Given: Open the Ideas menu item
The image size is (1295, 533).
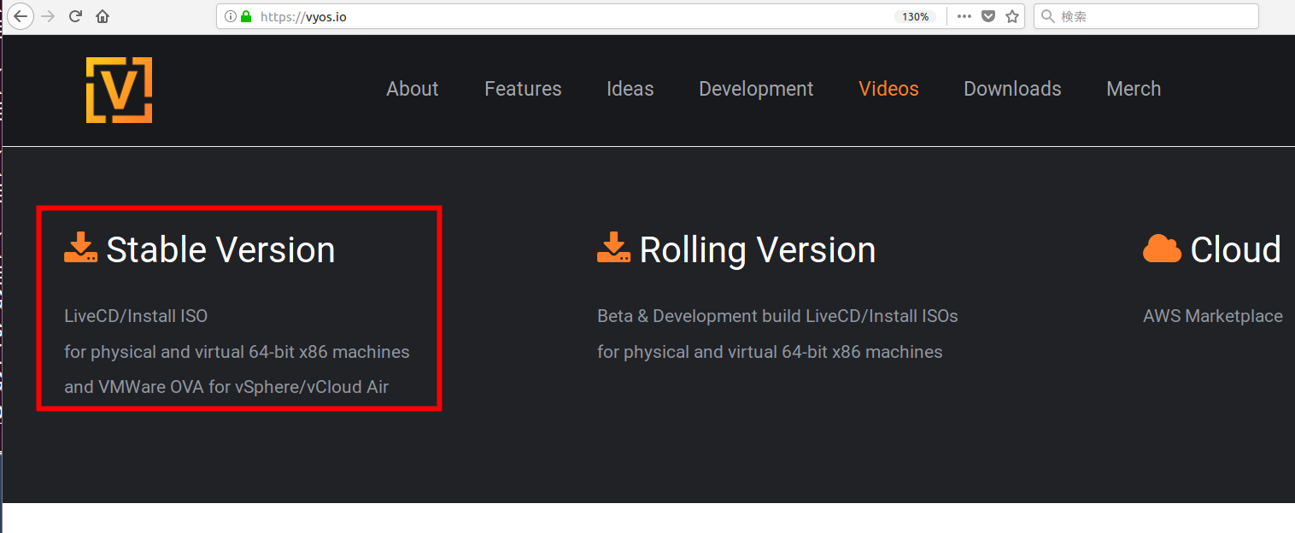Looking at the screenshot, I should [x=630, y=89].
